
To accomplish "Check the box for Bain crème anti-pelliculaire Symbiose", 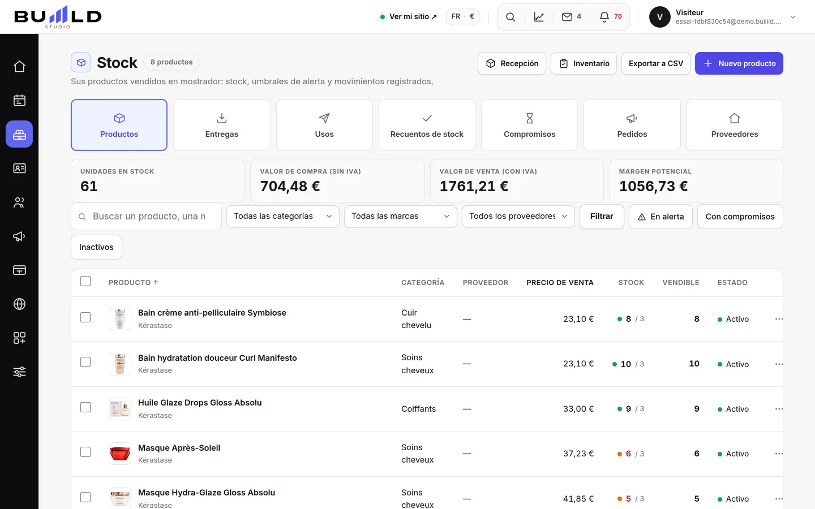I will 85,317.
